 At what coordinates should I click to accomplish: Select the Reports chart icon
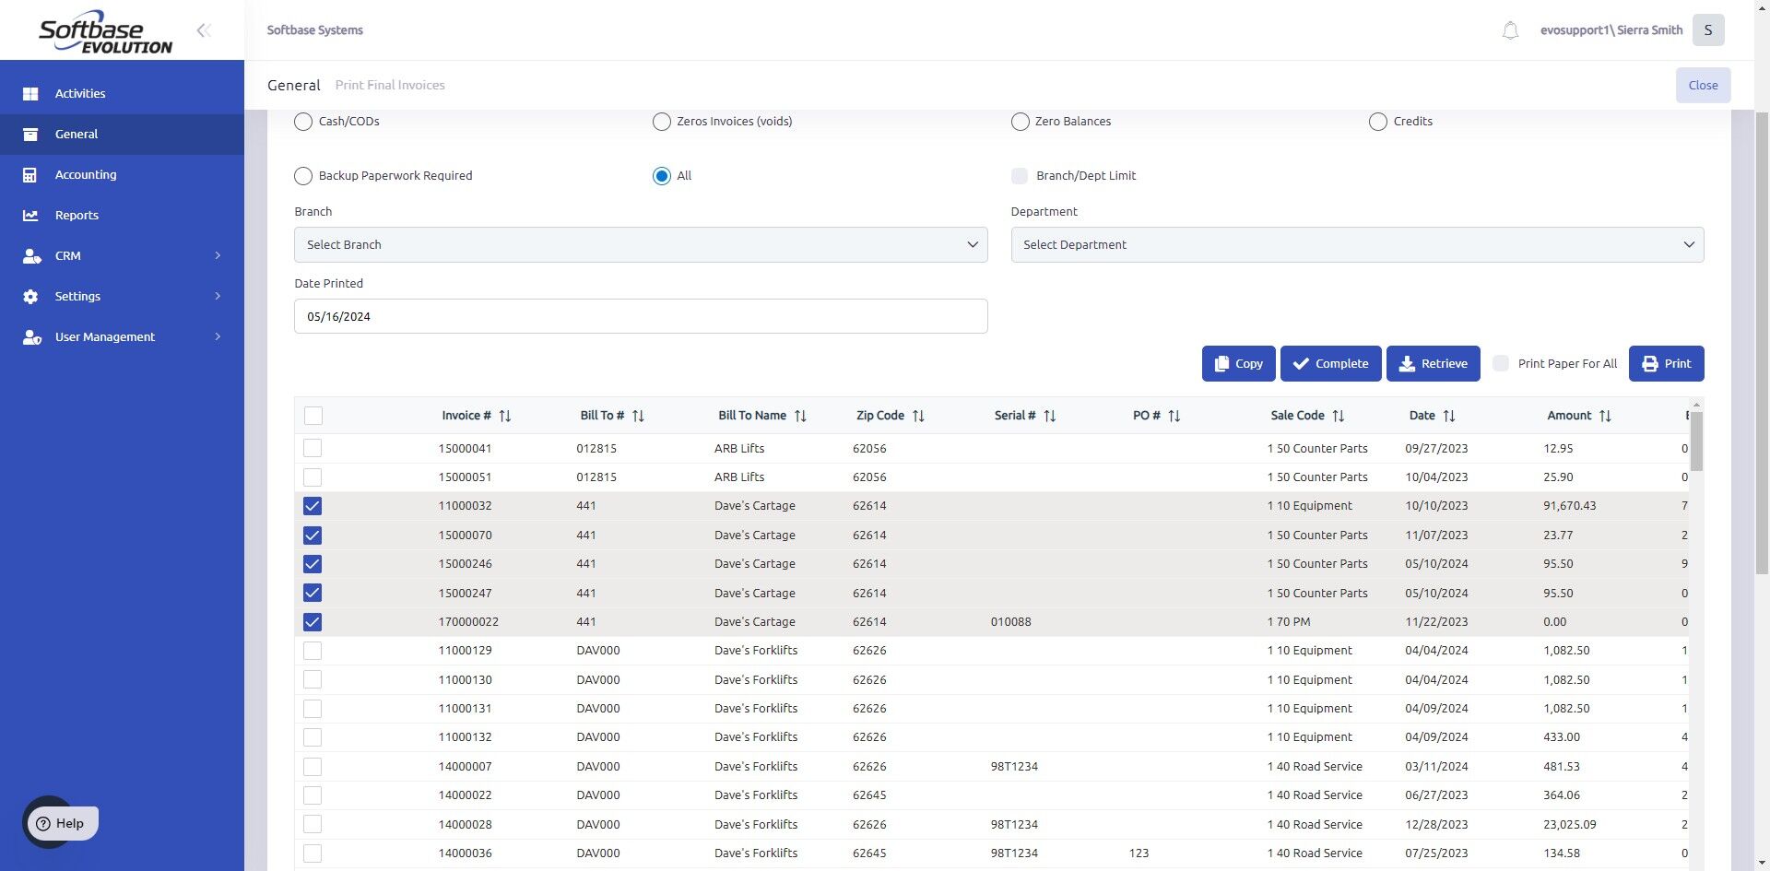[30, 215]
